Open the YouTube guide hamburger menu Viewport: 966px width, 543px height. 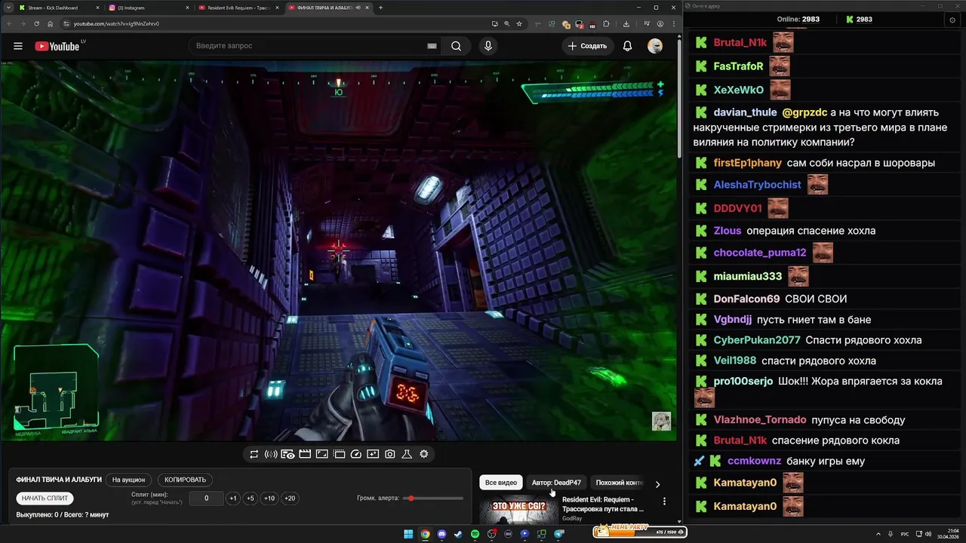point(17,46)
